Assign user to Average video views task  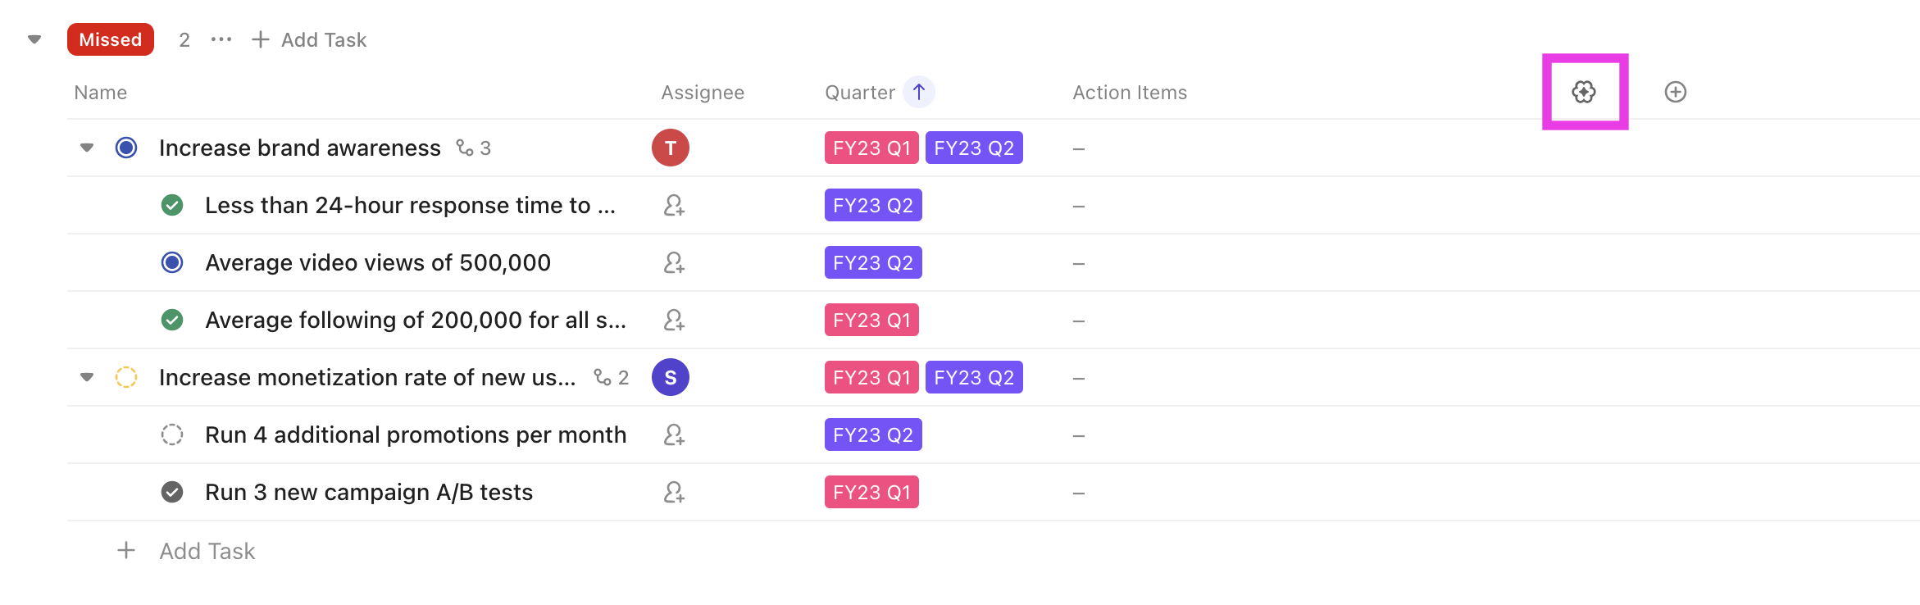pos(674,263)
